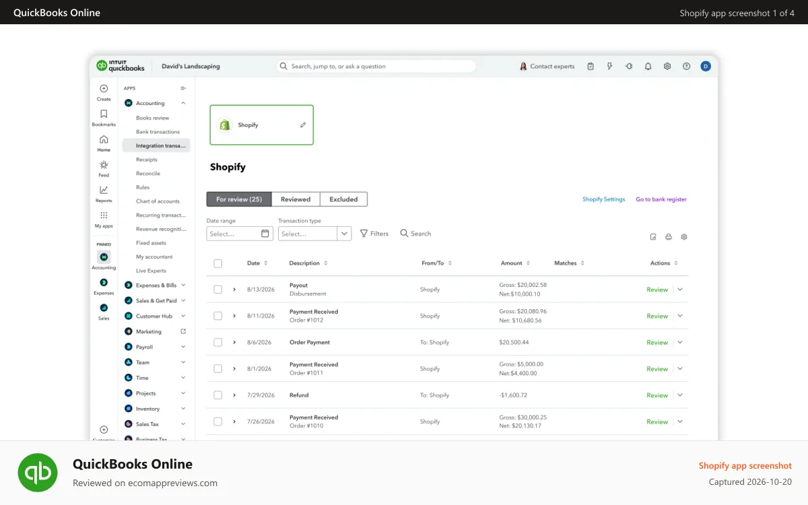This screenshot has width=808, height=505.
Task: Select pinned Sales app icon
Action: point(104,308)
